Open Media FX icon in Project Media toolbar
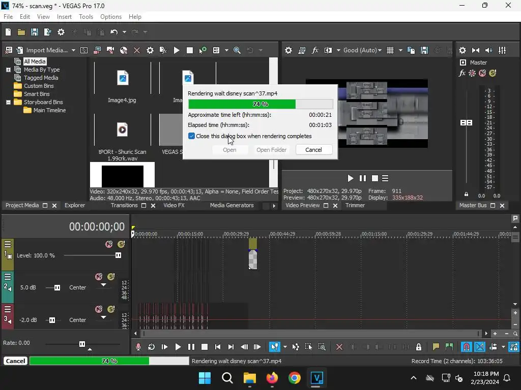 point(163,50)
